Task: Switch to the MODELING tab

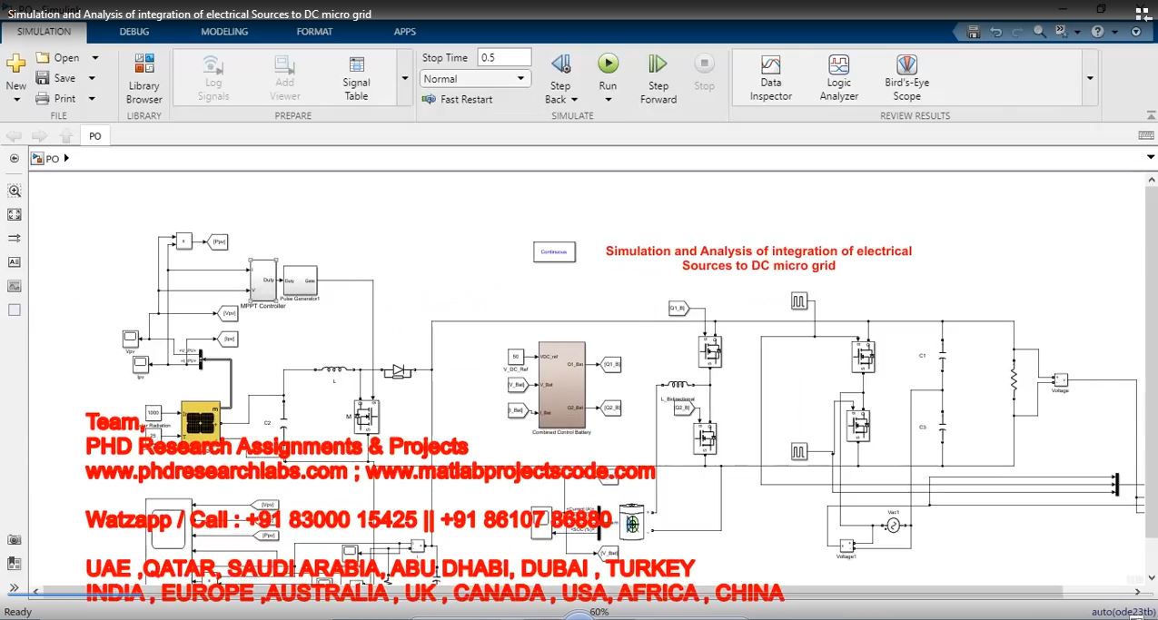Action: [224, 32]
